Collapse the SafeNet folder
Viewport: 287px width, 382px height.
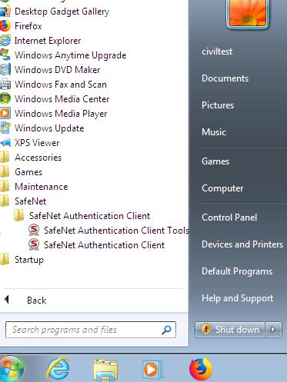tap(23, 201)
